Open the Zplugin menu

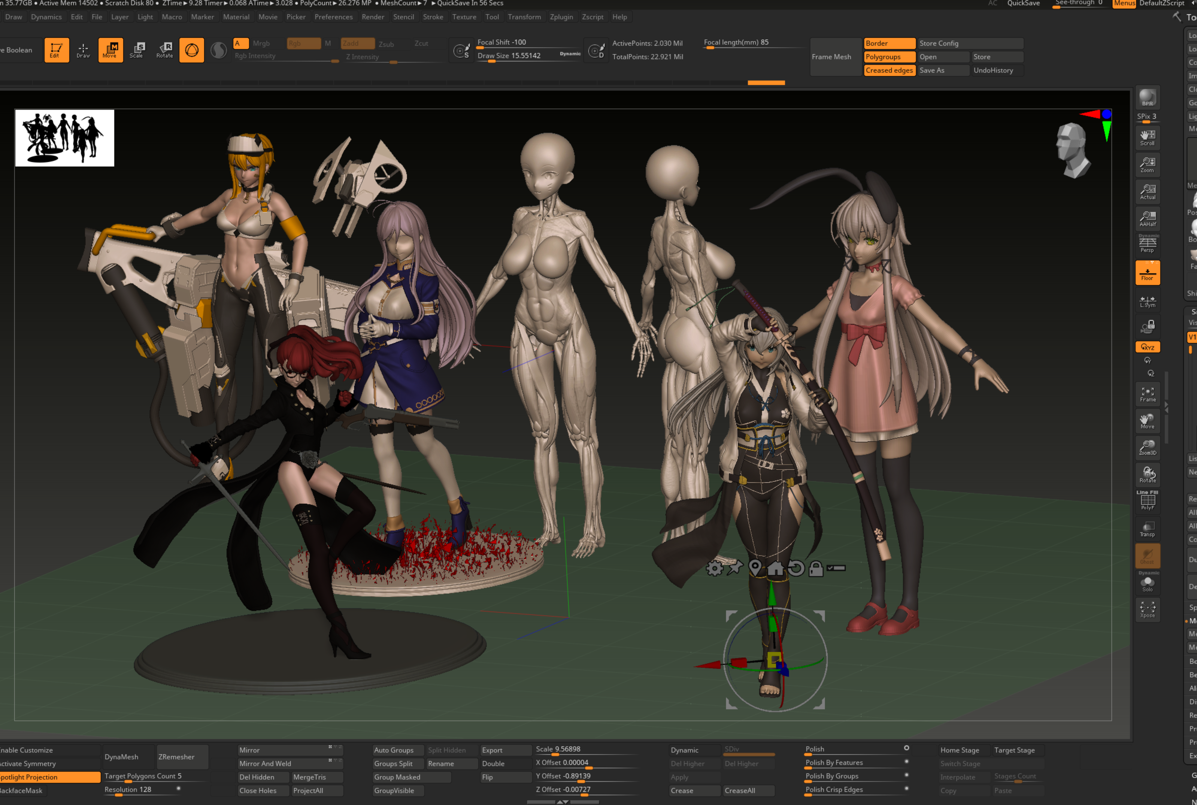561,17
